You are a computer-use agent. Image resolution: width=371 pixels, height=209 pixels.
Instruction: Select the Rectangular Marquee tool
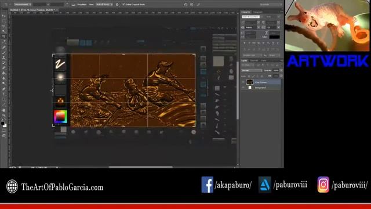pyautogui.click(x=3, y=21)
